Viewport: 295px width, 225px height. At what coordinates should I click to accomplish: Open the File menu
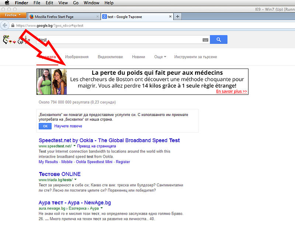coord(37,3)
